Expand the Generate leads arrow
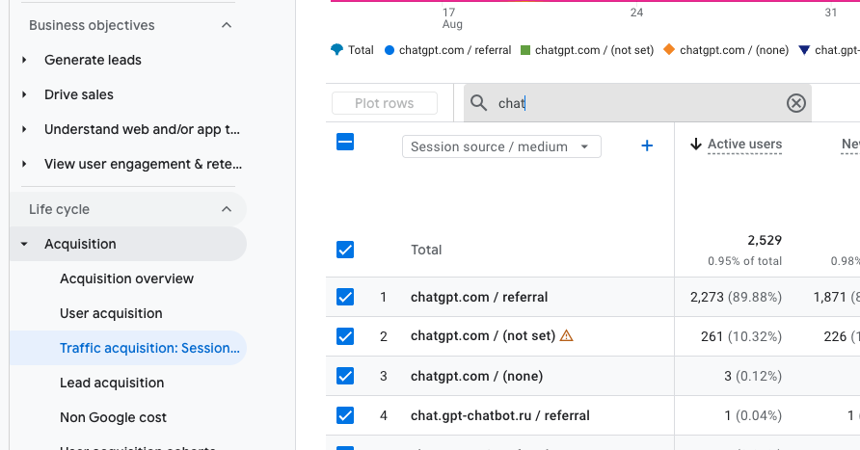860x450 pixels. [x=24, y=60]
